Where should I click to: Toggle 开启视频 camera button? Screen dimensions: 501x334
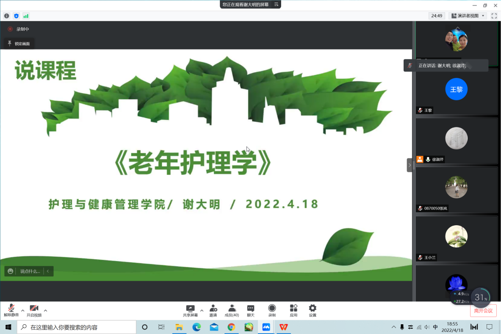(34, 310)
